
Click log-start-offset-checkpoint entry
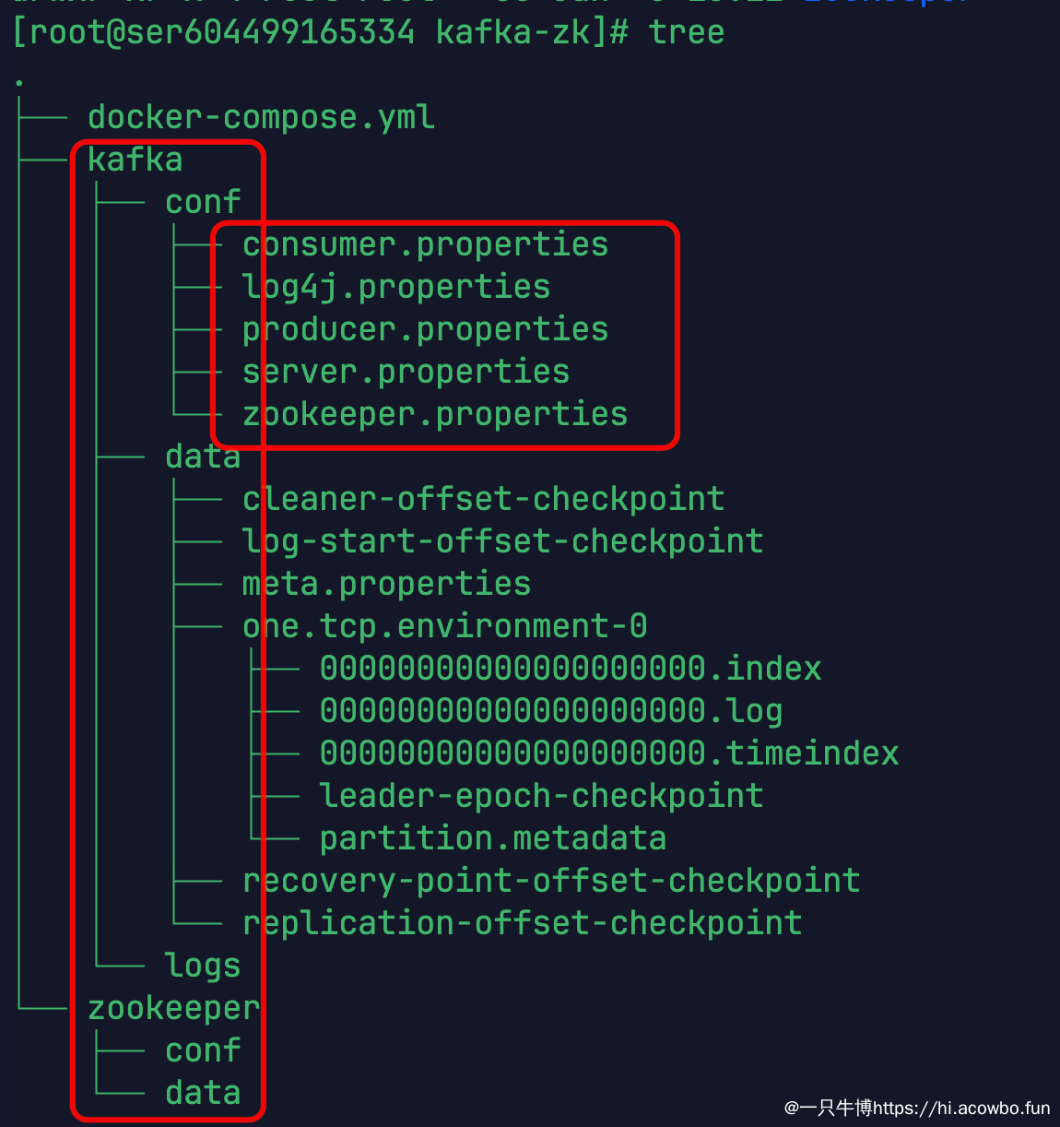pos(502,541)
